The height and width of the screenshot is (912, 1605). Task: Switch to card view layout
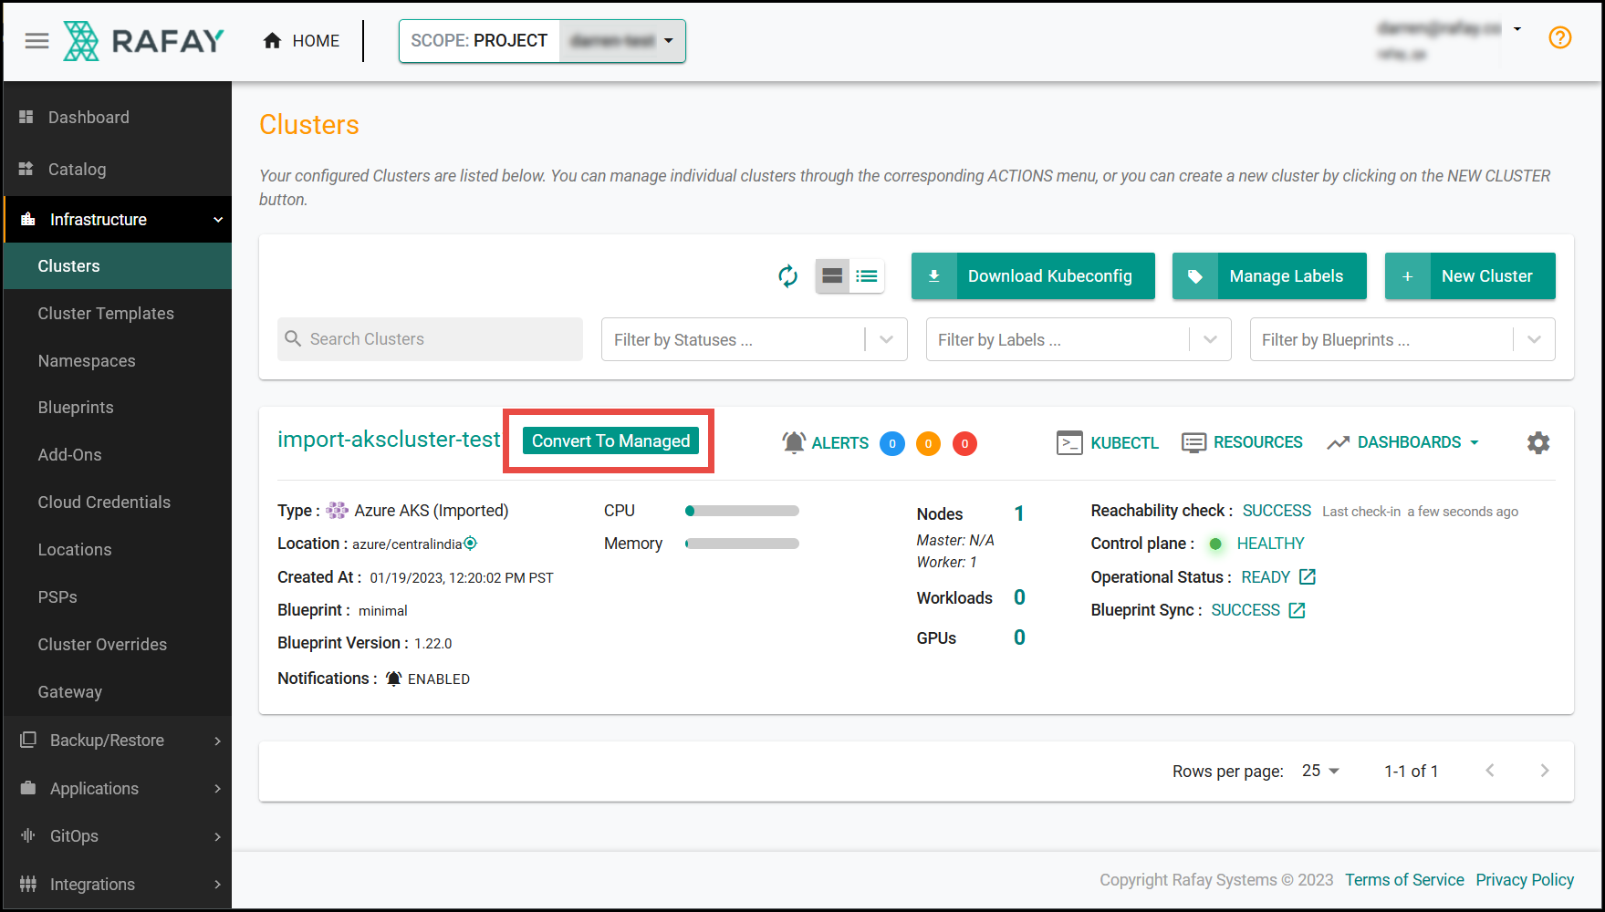[832, 275]
